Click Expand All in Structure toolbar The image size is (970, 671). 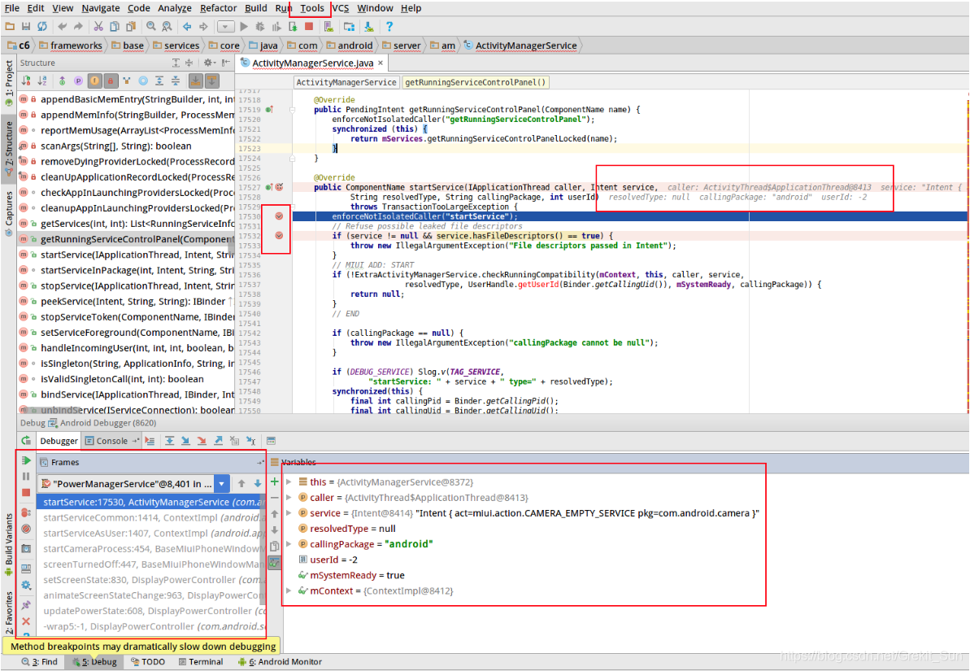point(159,81)
